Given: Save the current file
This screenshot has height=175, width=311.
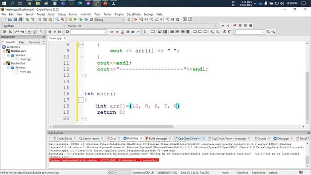Looking at the screenshot, I should (15, 19).
